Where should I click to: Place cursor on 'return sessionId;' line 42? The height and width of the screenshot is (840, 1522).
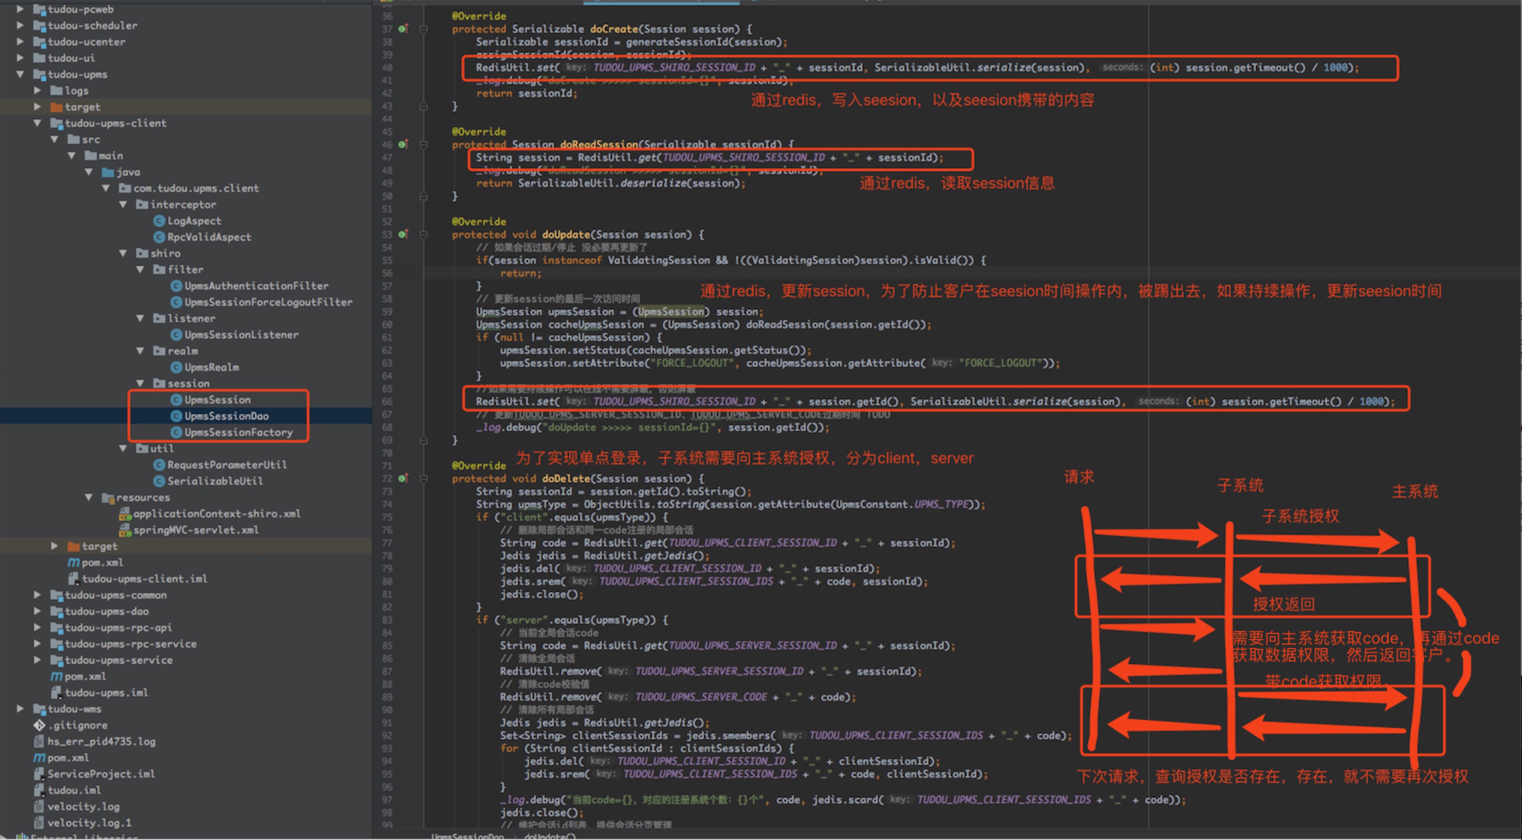coord(527,93)
